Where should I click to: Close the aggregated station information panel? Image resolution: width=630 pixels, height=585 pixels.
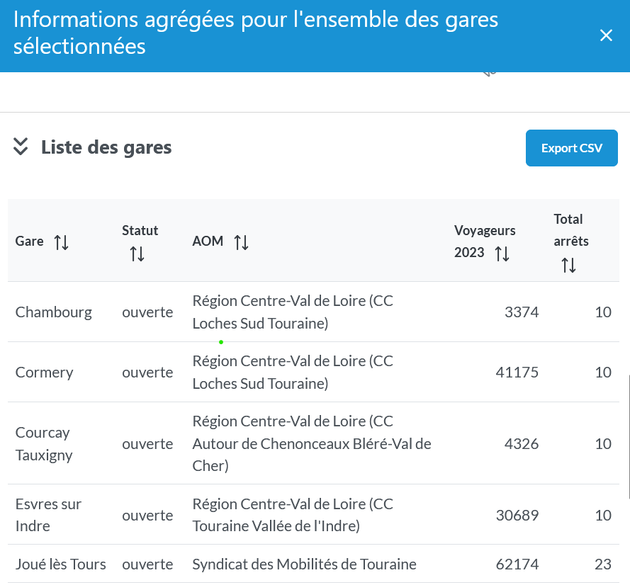(x=606, y=35)
